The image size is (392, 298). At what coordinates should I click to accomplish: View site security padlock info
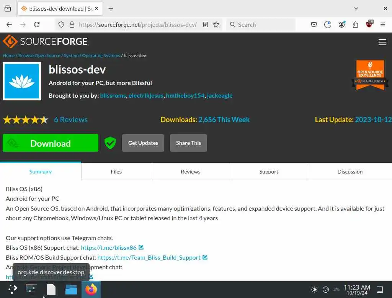[72, 25]
